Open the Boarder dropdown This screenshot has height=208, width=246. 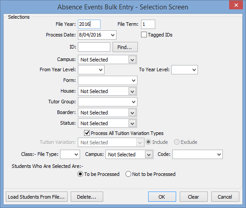pos(132,113)
